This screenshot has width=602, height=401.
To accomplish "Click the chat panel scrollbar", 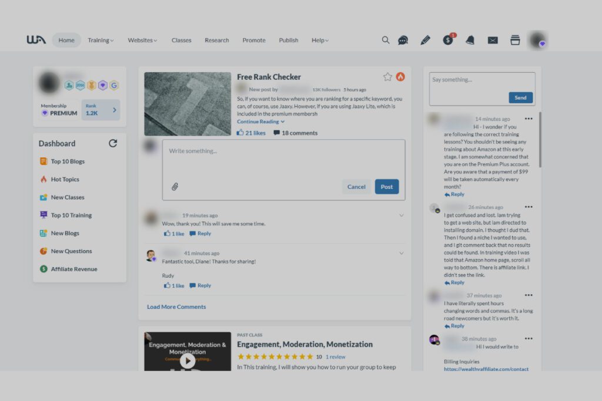I will (x=540, y=140).
